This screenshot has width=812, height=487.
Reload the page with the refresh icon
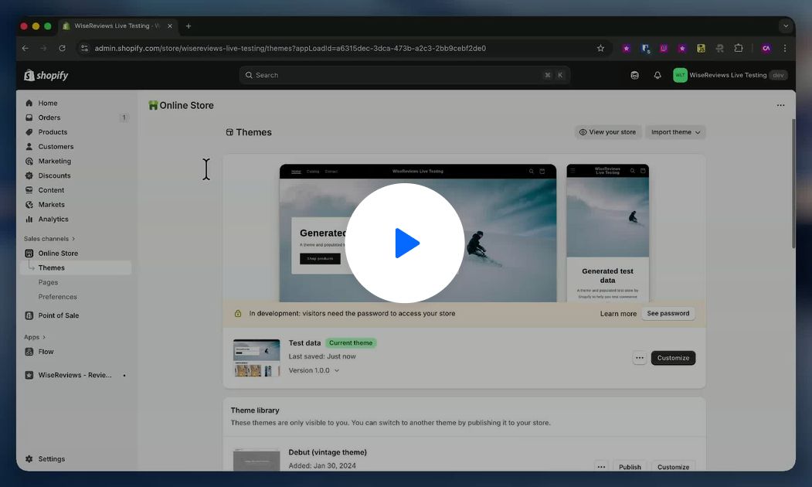click(62, 48)
